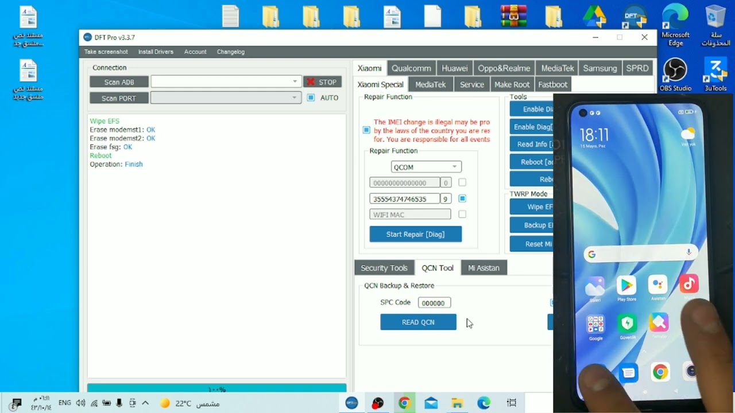Image resolution: width=735 pixels, height=413 pixels.
Task: Open the weather widget showing 22°C
Action: (189, 403)
